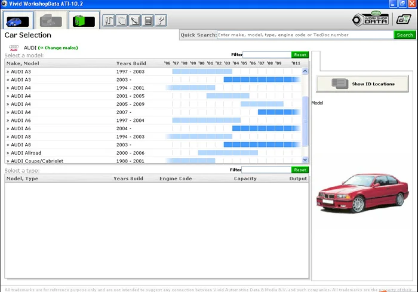Reset the type filter
This screenshot has height=292, width=418.
point(300,170)
